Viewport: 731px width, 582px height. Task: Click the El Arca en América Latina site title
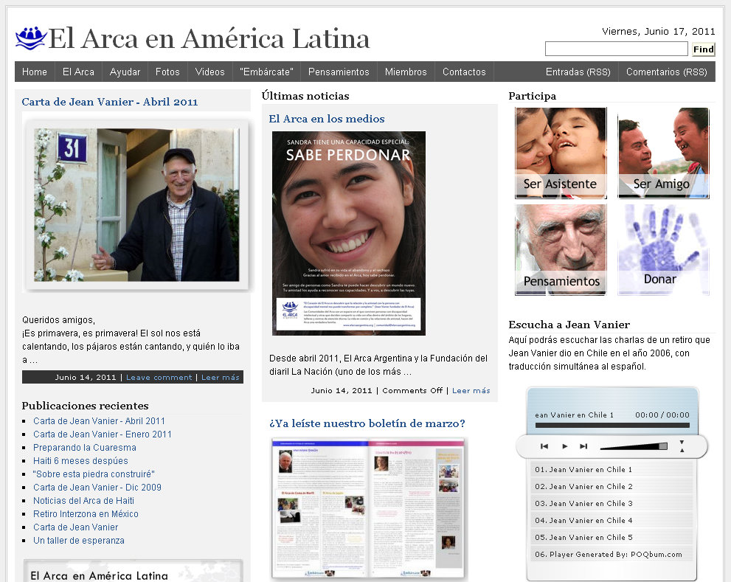(x=209, y=38)
